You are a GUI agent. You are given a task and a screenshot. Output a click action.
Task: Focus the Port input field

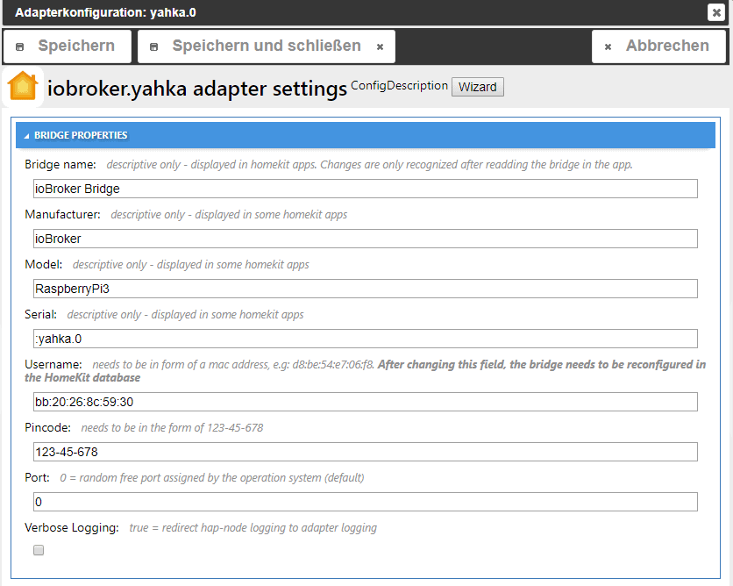click(x=365, y=502)
